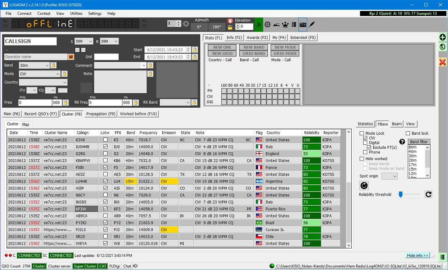This screenshot has width=448, height=270.
Task: Click the Band filter button
Action: [419, 142]
